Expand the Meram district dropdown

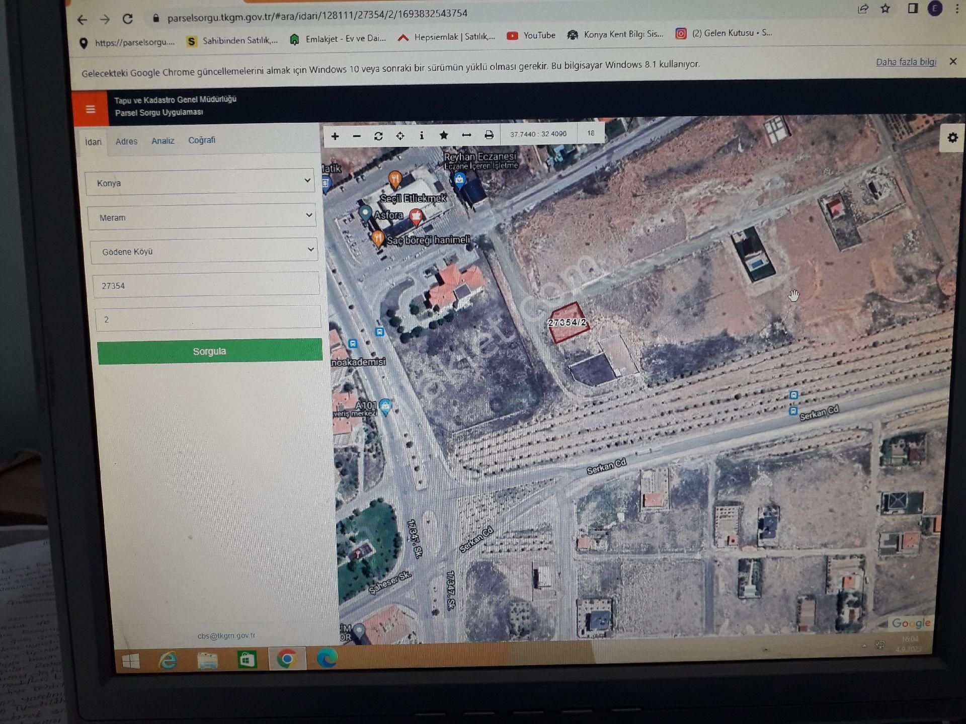202,216
